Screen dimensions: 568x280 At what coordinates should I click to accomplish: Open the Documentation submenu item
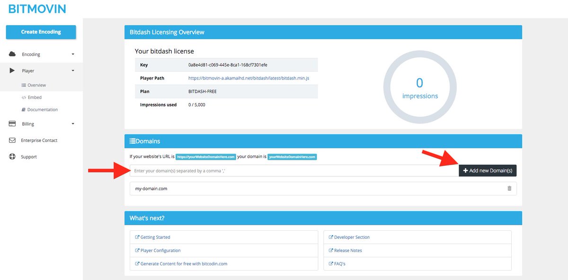click(x=39, y=110)
